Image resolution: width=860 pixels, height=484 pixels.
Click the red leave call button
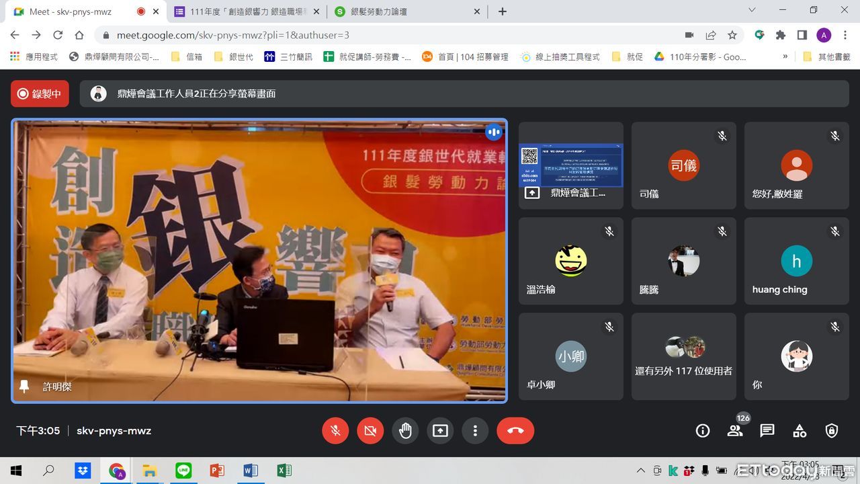tap(515, 431)
